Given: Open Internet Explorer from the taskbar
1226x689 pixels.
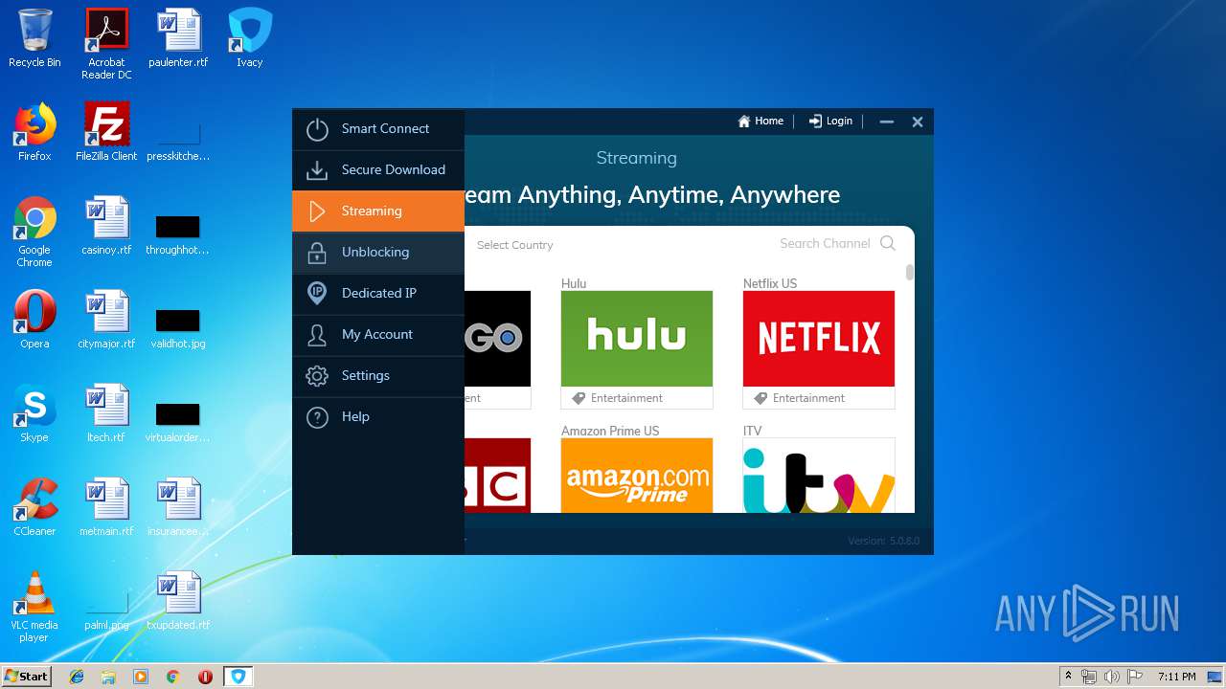Looking at the screenshot, I should click(x=77, y=677).
